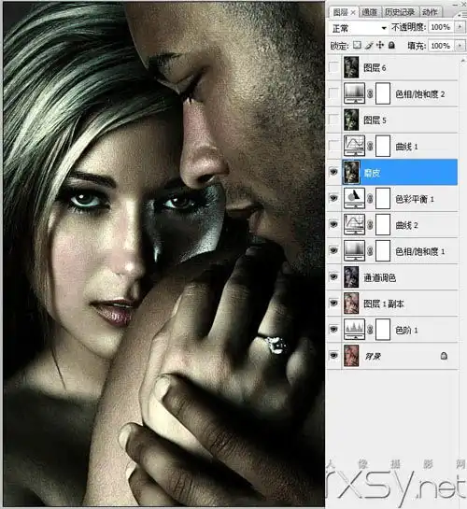Hide the 通道调色 layer
This screenshot has width=467, height=509.
coord(333,276)
